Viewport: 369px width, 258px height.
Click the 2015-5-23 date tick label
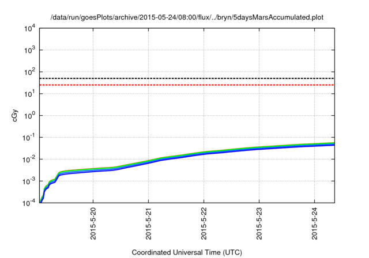click(259, 223)
